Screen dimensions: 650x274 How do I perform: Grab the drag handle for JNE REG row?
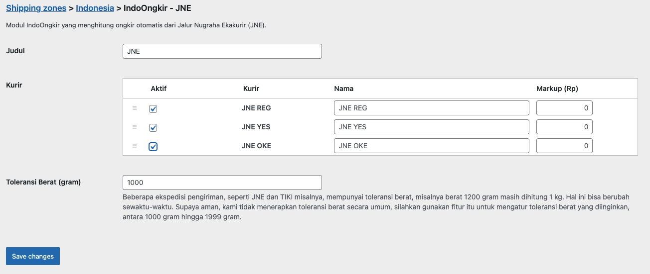tap(134, 108)
